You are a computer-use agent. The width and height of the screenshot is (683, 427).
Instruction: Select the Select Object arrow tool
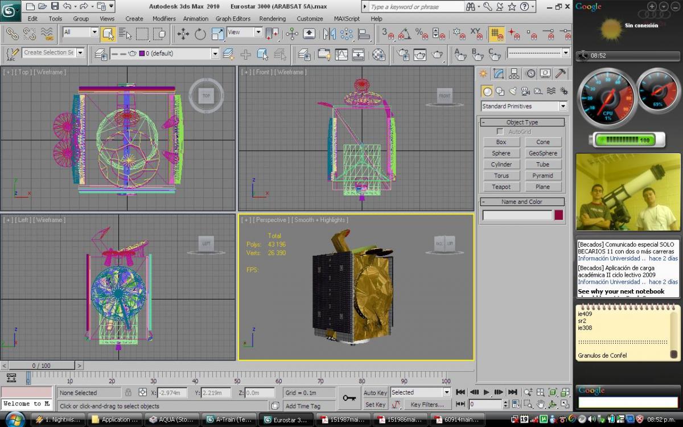coord(108,34)
